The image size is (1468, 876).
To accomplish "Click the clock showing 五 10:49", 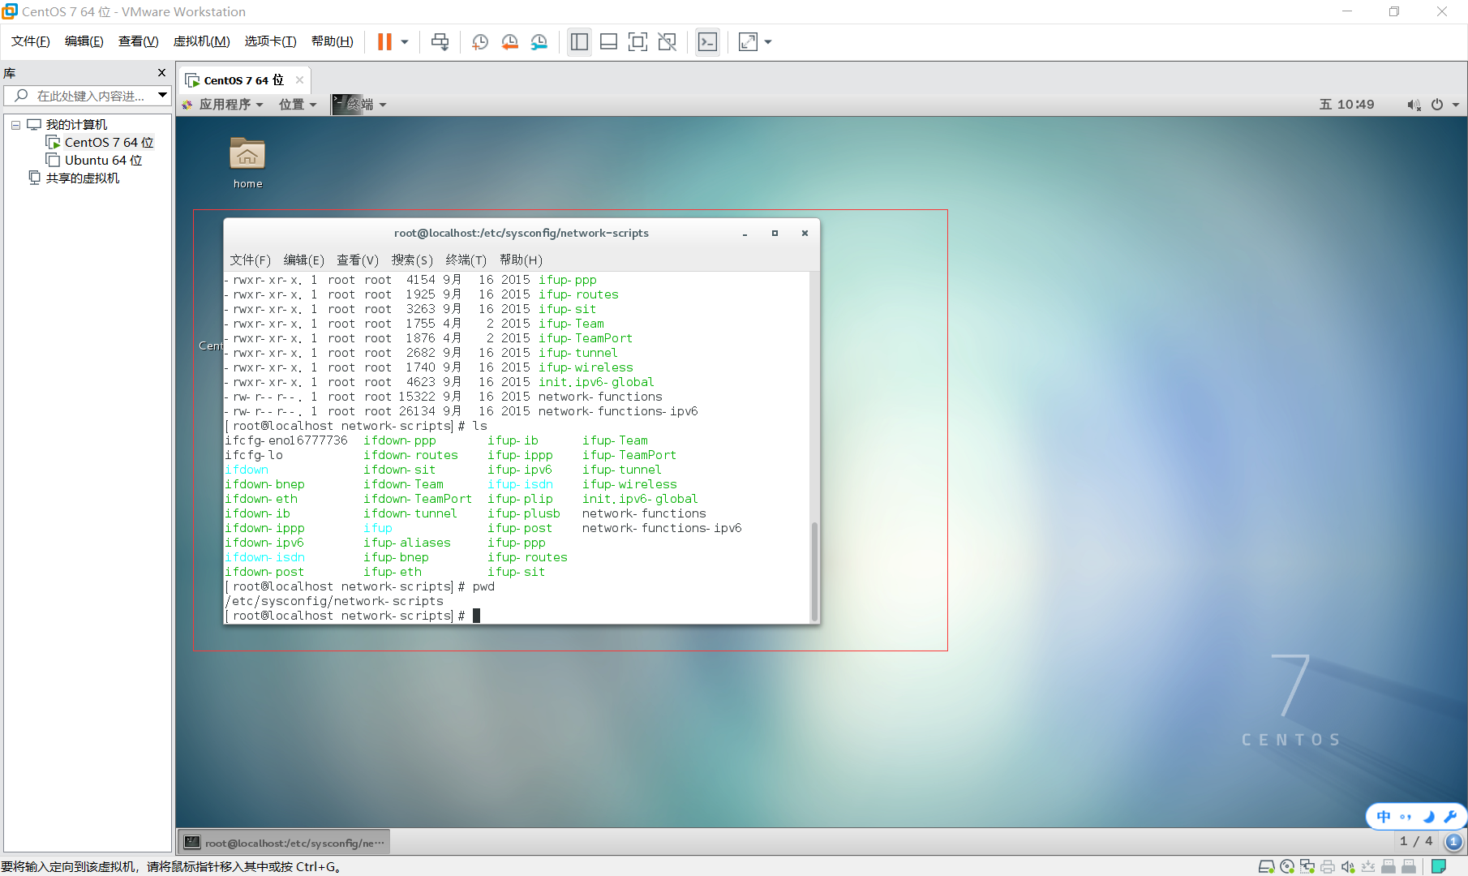I will (x=1347, y=105).
